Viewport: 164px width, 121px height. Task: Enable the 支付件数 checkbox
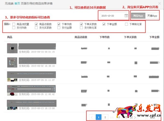[14, 28]
